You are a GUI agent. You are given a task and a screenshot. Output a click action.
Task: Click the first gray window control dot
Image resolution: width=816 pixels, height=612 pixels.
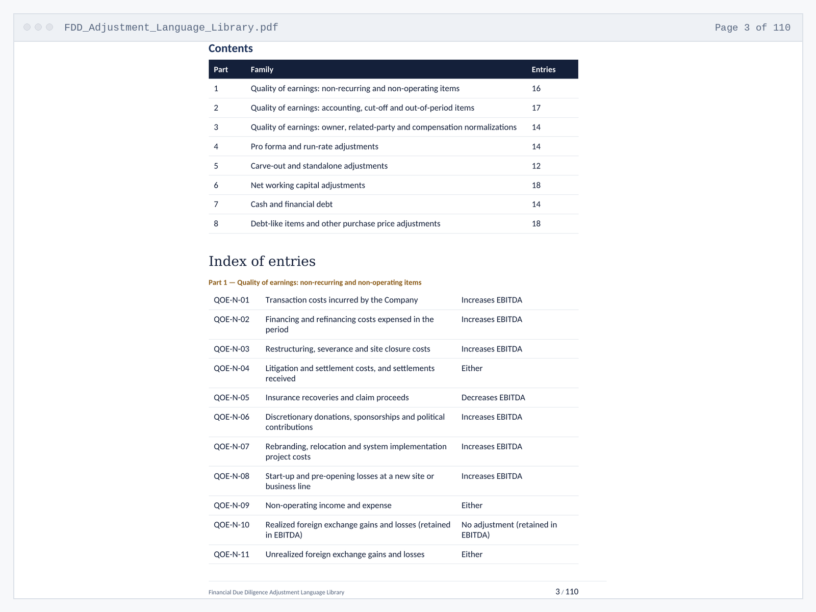pyautogui.click(x=27, y=27)
